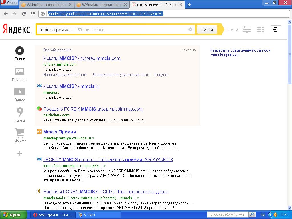
Task: Click the Яндекс logo
Action: 16,29
